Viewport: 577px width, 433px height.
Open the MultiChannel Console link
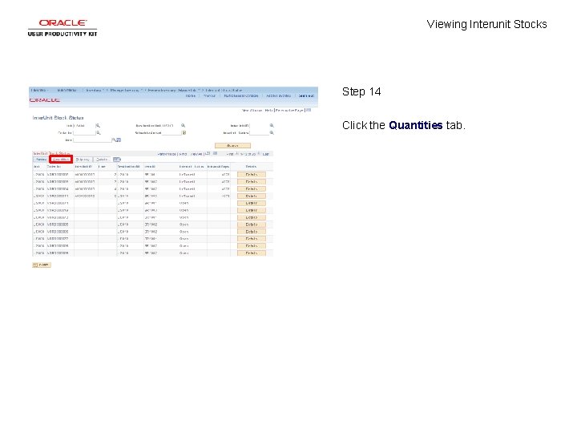coord(241,95)
